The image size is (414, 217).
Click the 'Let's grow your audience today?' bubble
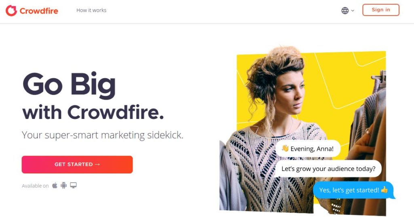(x=328, y=169)
